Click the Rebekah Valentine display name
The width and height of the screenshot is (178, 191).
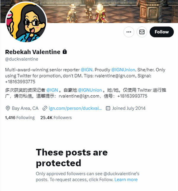point(33,52)
